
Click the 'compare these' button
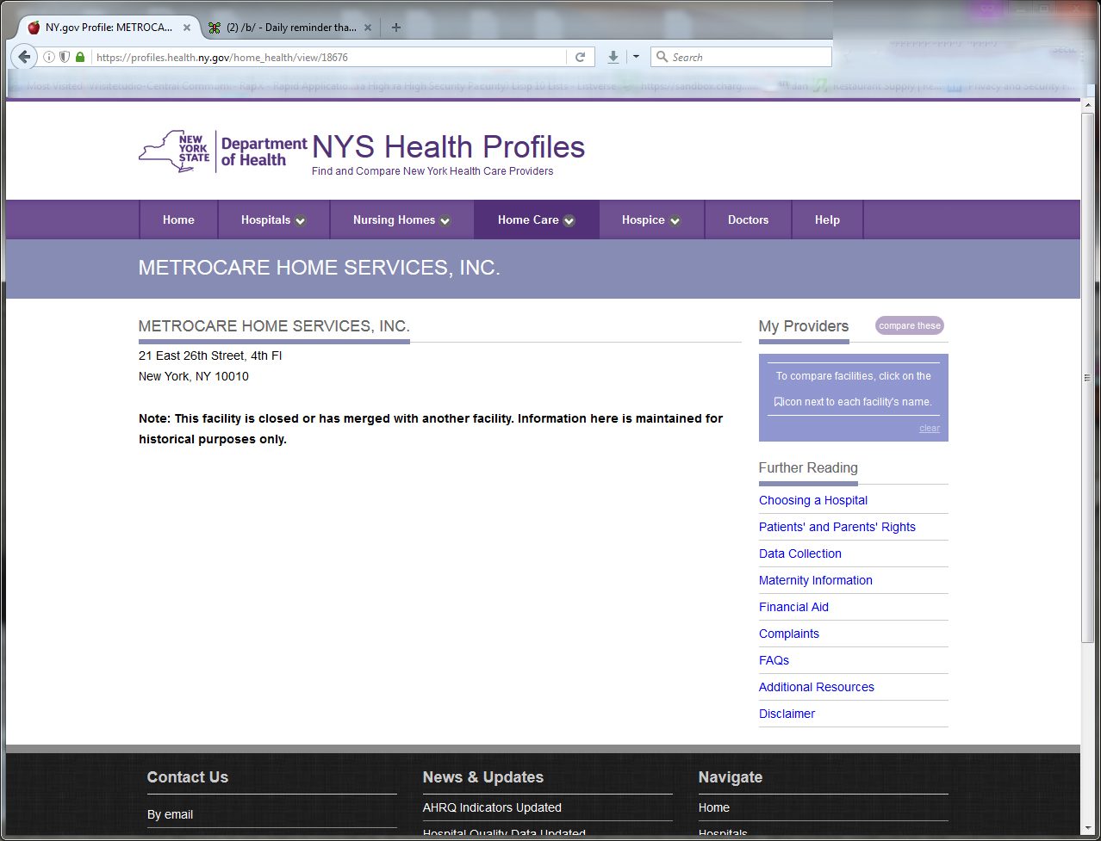pos(910,325)
